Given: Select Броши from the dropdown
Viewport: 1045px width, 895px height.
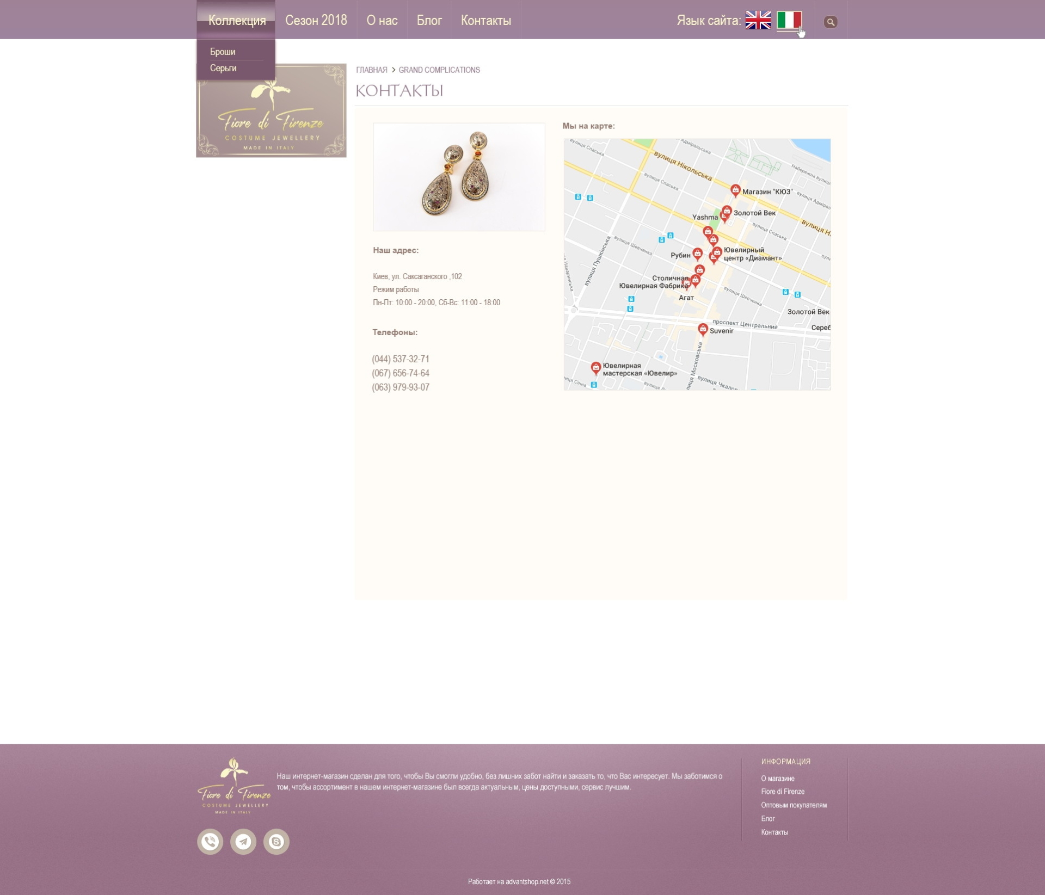Looking at the screenshot, I should point(223,52).
